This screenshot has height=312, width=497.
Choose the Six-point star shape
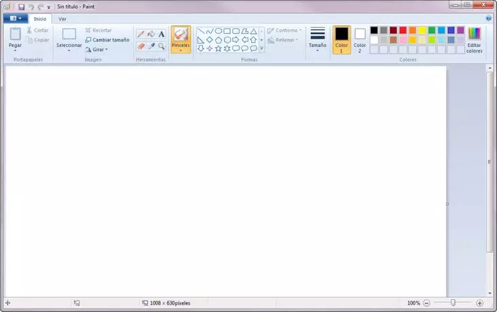pos(227,48)
